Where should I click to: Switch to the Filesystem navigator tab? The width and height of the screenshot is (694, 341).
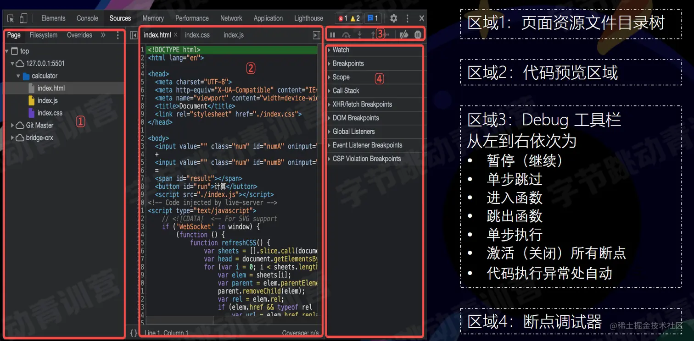point(44,35)
